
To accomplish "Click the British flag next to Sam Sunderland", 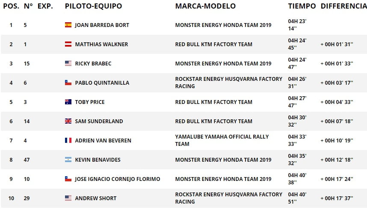I will [x=68, y=121].
